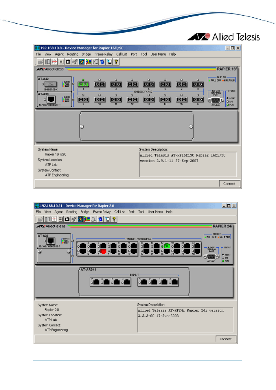Screen dimensions: 276x390
Task: Open the Agent menu in the Rapier 16Fi/SC window
Action: click(59, 54)
